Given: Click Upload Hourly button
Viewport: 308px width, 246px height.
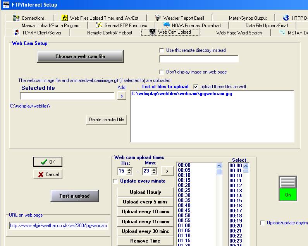Looking at the screenshot, I should [x=145, y=192].
